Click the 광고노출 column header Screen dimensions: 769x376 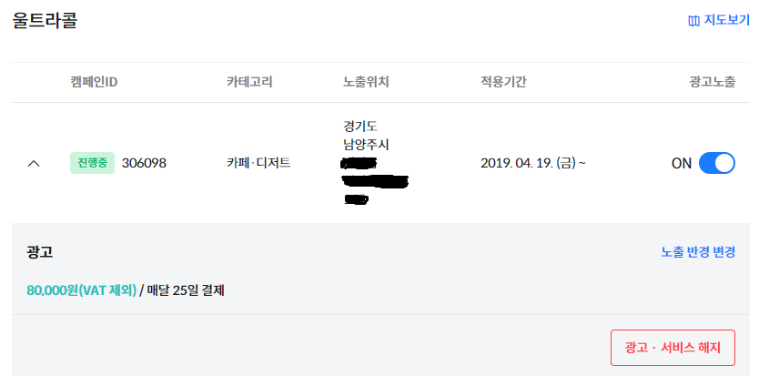coord(712,82)
